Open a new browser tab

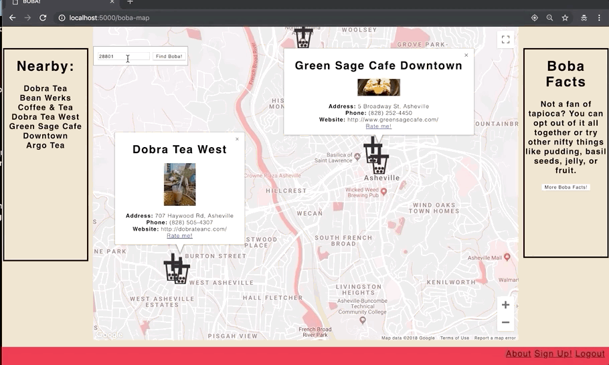pyautogui.click(x=130, y=2)
